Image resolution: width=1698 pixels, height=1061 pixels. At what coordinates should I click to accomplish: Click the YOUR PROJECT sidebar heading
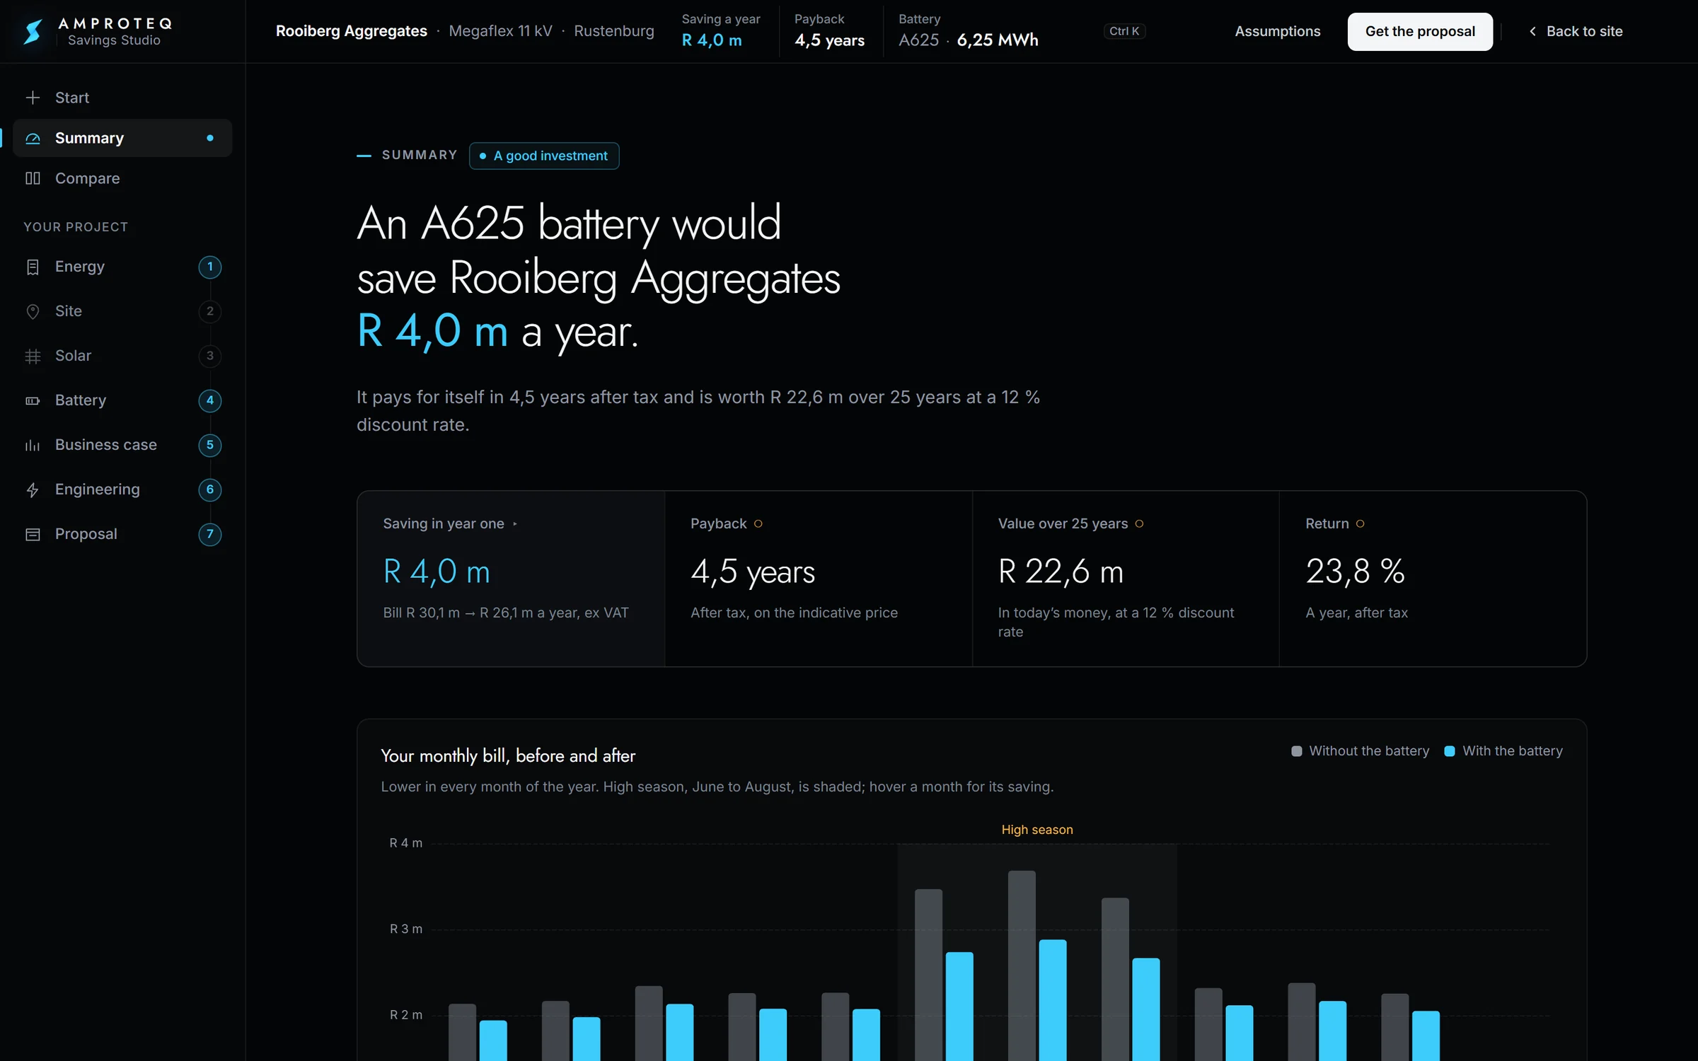[76, 227]
